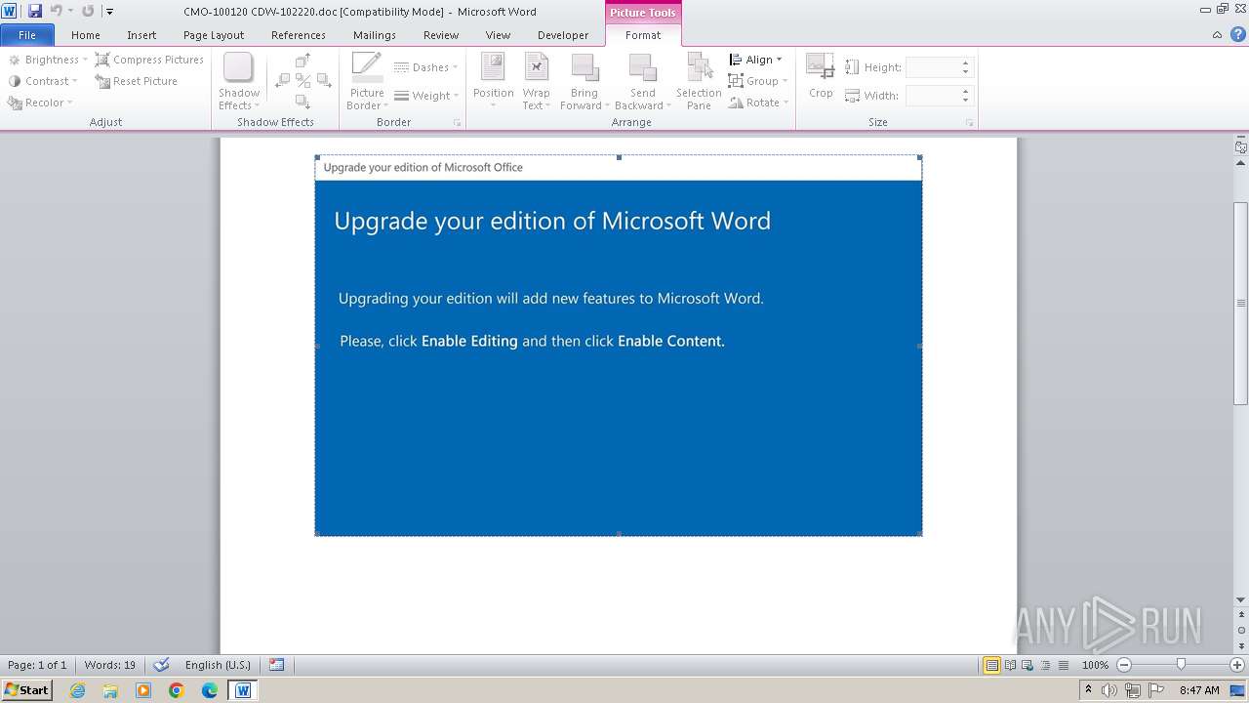Switch to the View tab
Viewport: 1249px width, 703px height.
click(498, 35)
